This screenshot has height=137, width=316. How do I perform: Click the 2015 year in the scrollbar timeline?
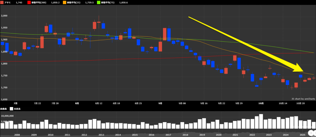click(135, 135)
